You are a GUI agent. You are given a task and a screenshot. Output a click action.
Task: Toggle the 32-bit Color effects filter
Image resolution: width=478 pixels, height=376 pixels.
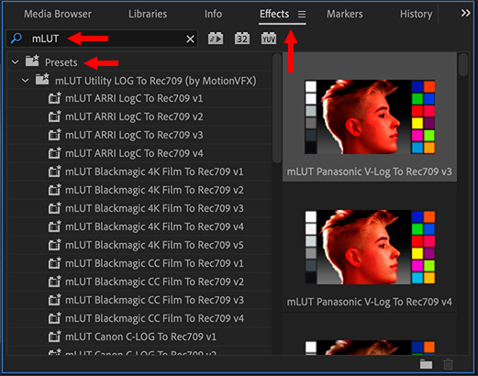tap(242, 39)
